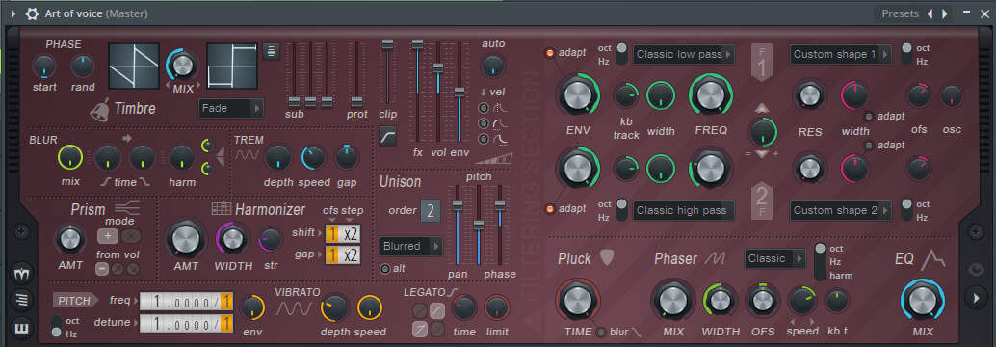Open the Phaser Classic type dropdown
This screenshot has height=347, width=996.
775,258
